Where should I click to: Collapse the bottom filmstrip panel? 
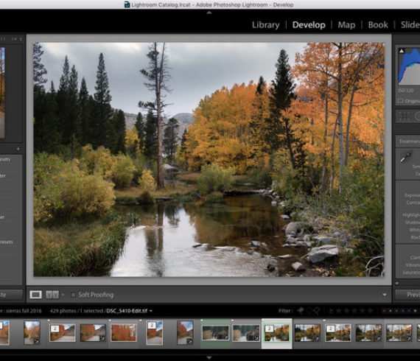click(209, 357)
